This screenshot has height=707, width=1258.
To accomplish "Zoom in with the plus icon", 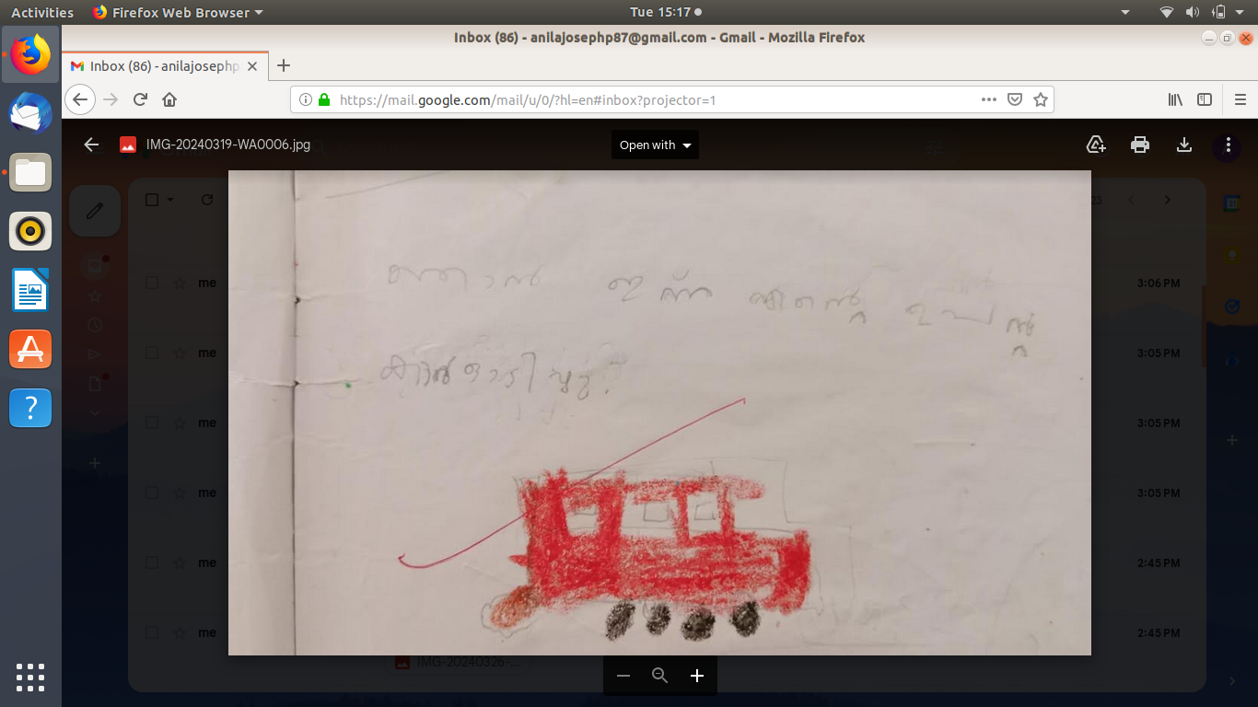I will pos(697,676).
